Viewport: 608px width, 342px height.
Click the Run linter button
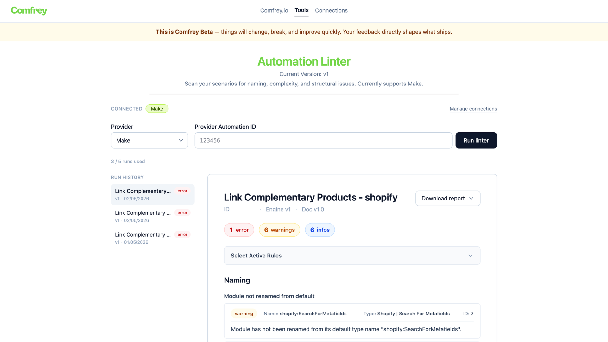pos(476,140)
